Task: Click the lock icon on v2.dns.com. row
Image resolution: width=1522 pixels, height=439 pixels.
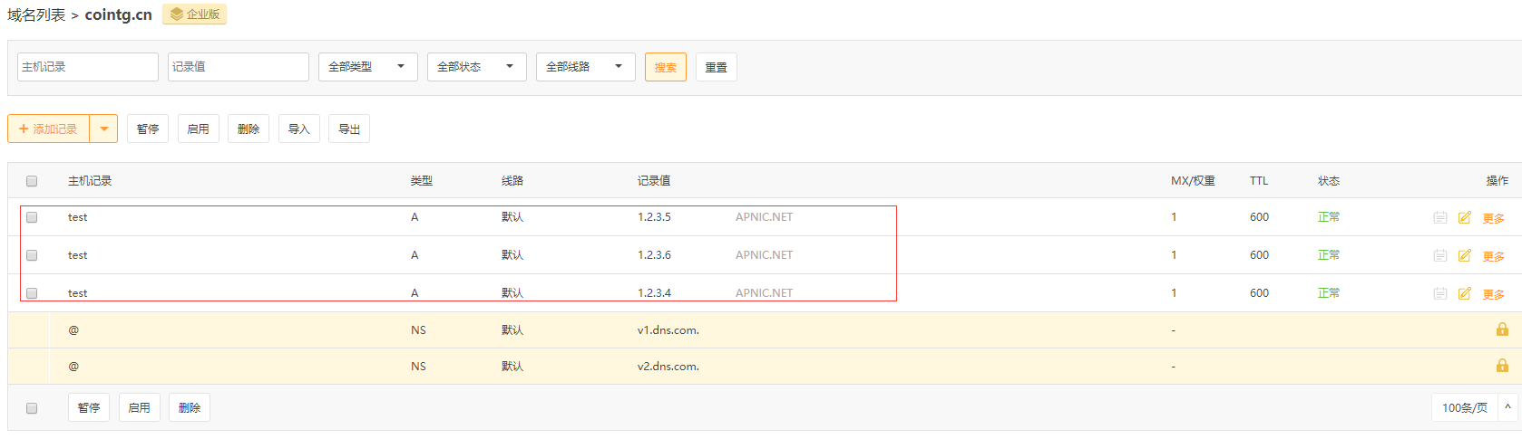Action: [x=1502, y=366]
